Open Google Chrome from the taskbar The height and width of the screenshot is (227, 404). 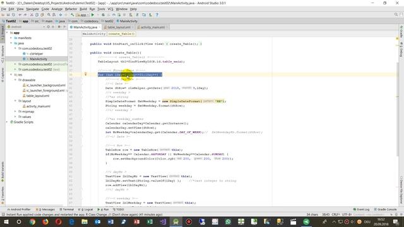tap(32, 221)
